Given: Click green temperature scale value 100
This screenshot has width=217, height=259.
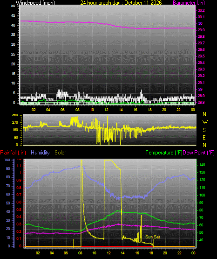Looking at the screenshot, I should pos(202,195).
